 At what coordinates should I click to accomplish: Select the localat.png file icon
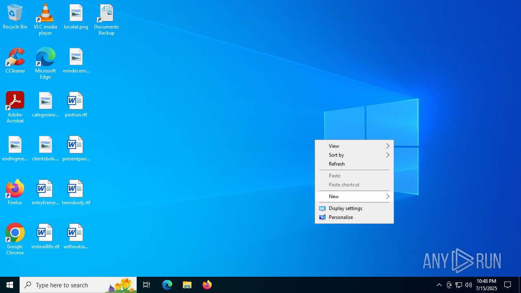click(x=76, y=17)
